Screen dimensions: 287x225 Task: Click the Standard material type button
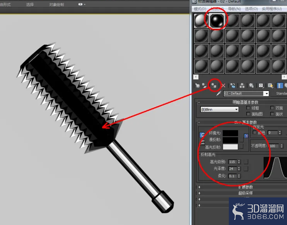pyautogui.click(x=281, y=94)
